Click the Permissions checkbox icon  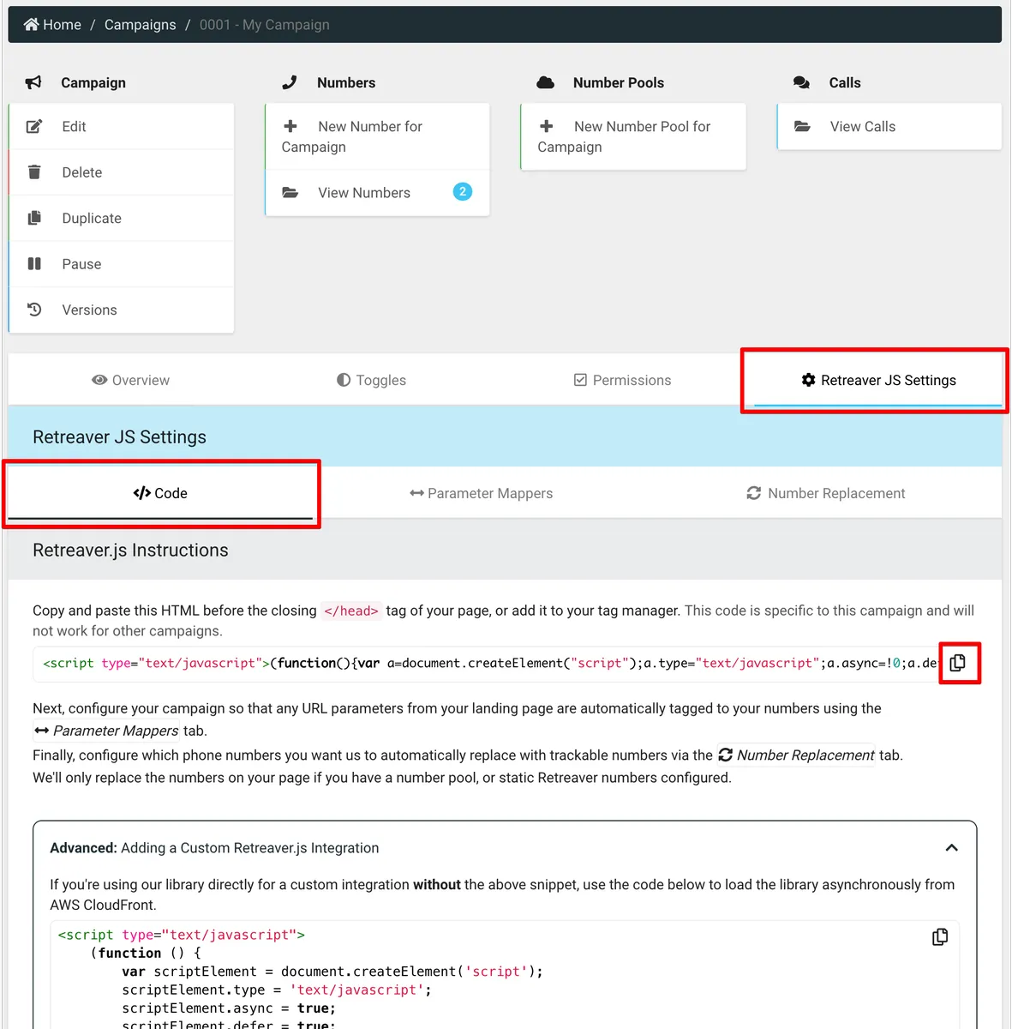click(x=580, y=380)
